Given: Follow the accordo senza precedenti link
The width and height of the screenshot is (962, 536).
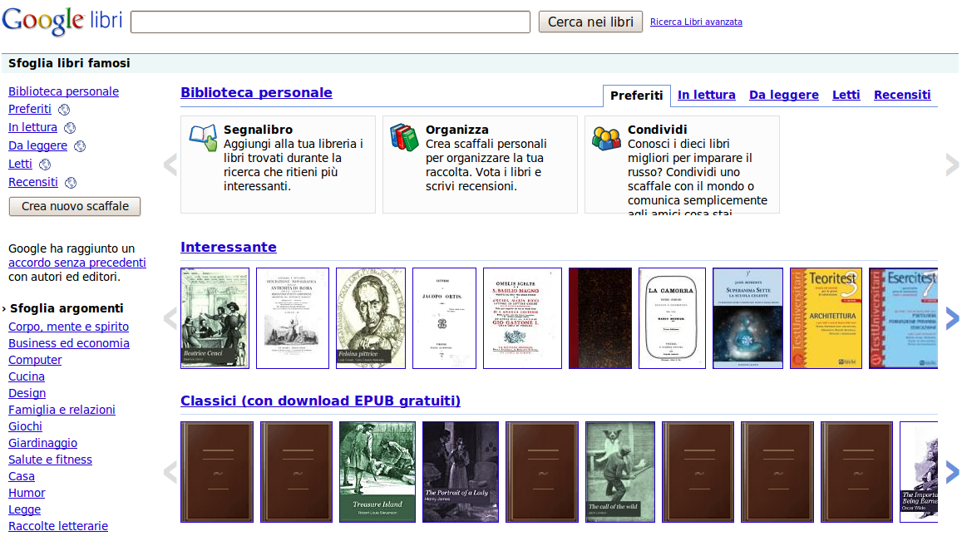Looking at the screenshot, I should click(77, 263).
